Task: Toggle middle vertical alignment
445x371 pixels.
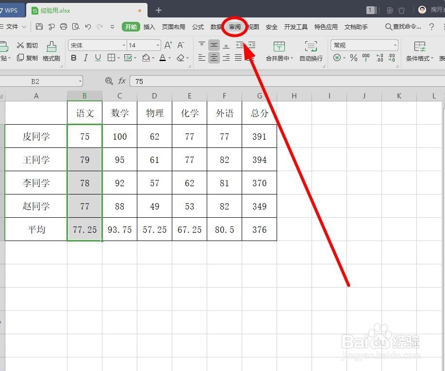Action: pos(214,45)
